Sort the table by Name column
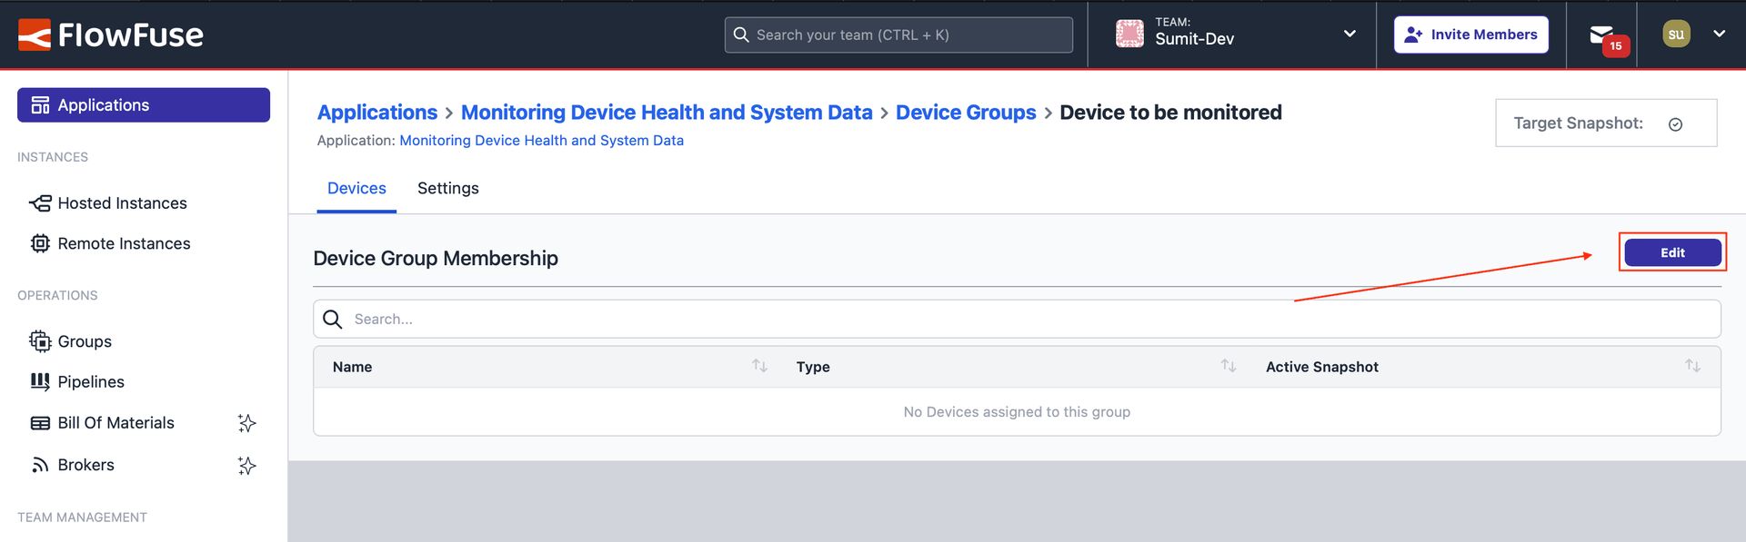This screenshot has width=1746, height=542. (759, 366)
